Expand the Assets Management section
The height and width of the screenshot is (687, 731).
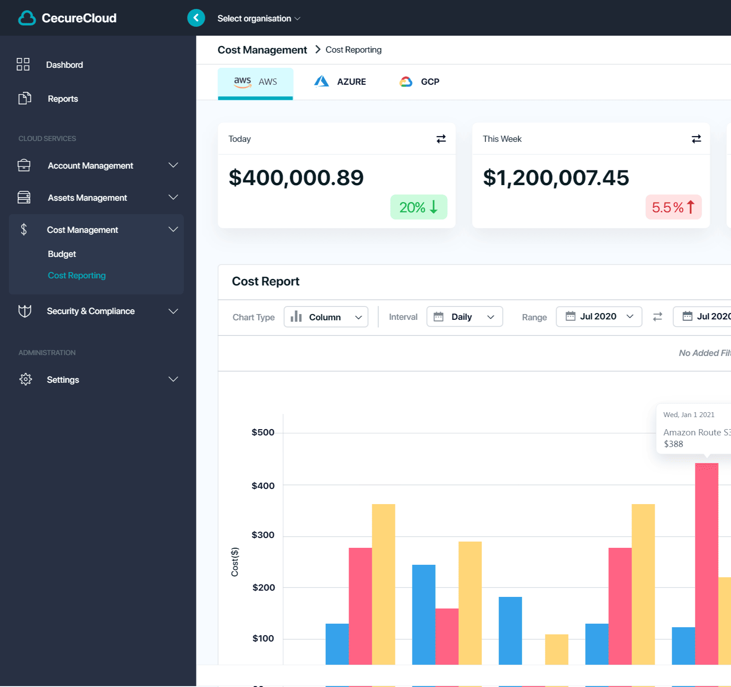click(x=173, y=198)
